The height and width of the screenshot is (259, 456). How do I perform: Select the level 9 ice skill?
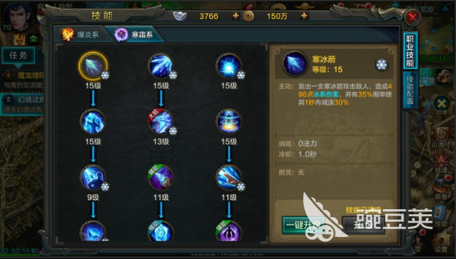click(93, 178)
